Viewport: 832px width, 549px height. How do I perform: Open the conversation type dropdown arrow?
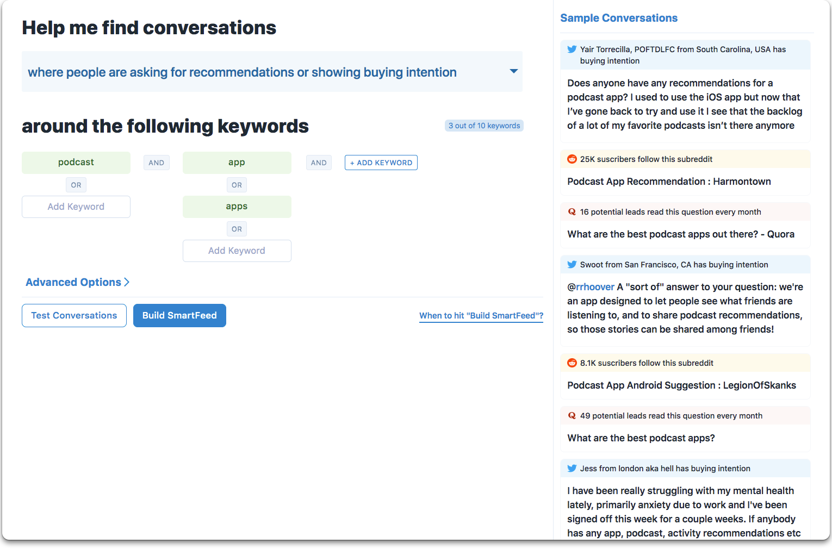pyautogui.click(x=513, y=71)
